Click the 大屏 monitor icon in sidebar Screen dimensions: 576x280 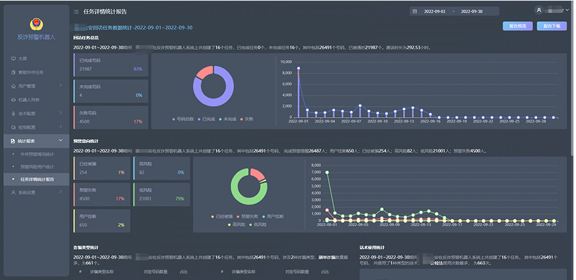pos(13,58)
